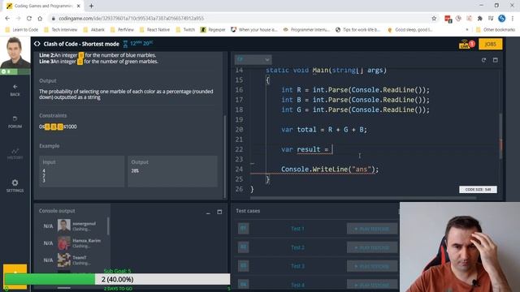Open the live notifications icon with badge

point(466,44)
